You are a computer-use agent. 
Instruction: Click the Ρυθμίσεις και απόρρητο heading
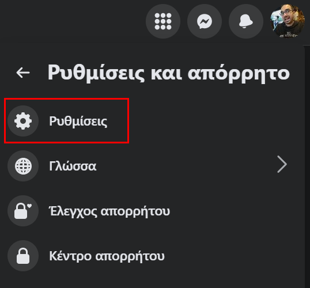click(x=169, y=73)
